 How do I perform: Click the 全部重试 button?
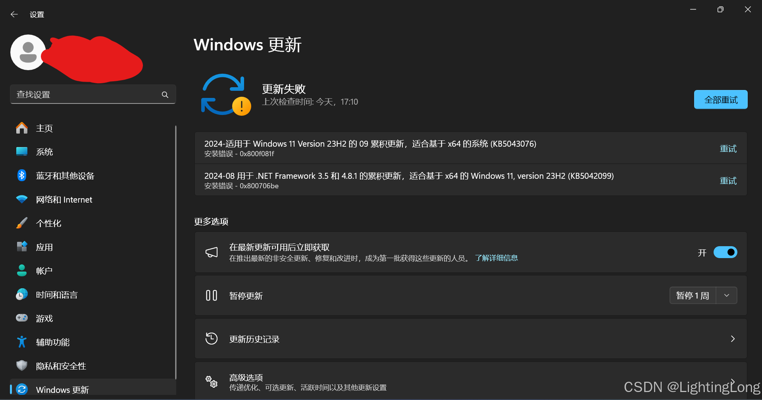[x=721, y=100]
